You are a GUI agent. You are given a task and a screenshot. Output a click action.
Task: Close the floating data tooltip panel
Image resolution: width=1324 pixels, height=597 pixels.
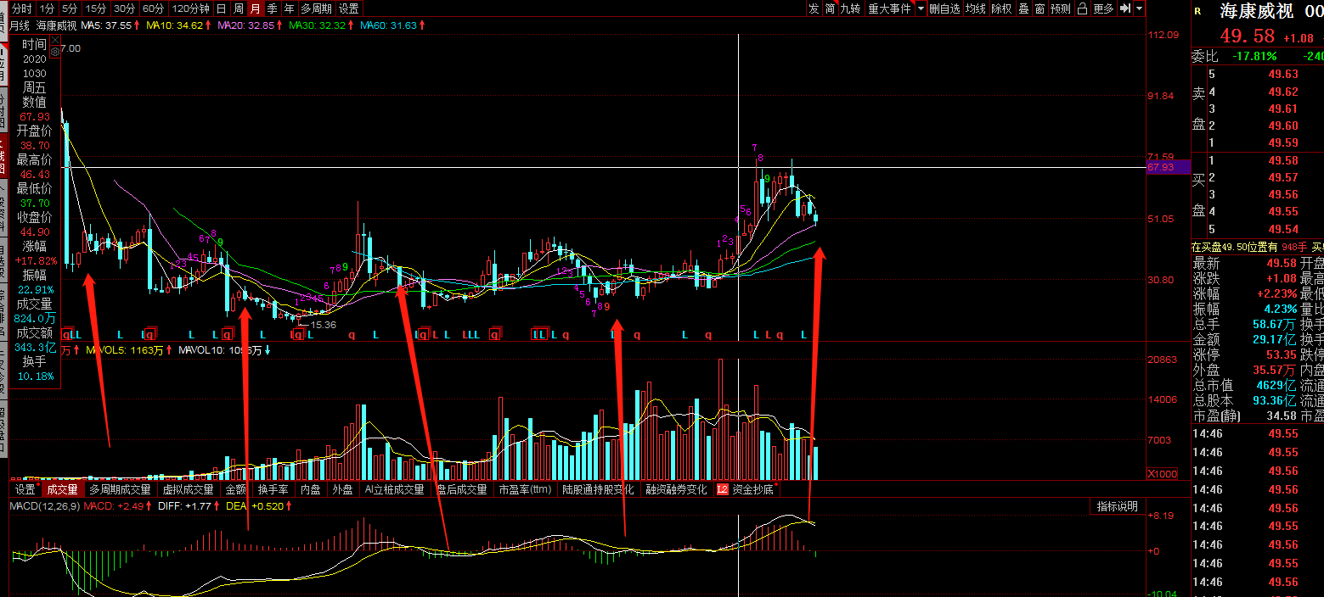(x=55, y=40)
